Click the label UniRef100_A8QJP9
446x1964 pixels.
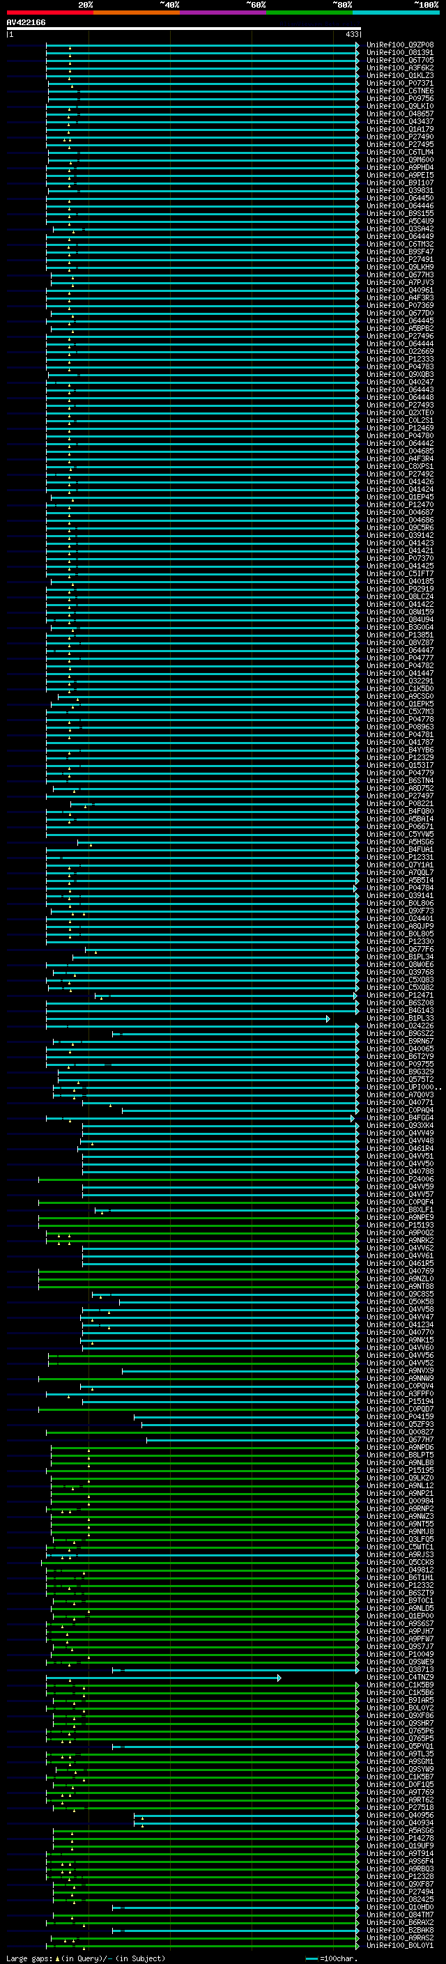(400, 927)
